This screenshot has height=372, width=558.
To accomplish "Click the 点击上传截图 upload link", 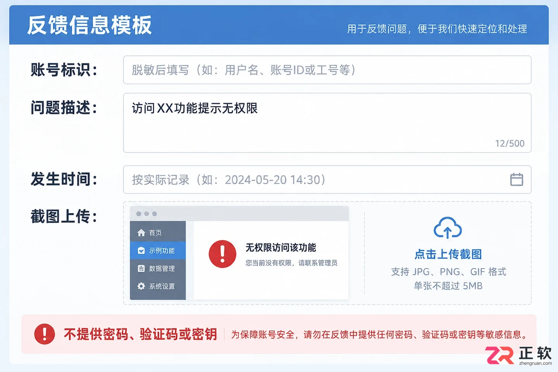I will click(x=448, y=254).
